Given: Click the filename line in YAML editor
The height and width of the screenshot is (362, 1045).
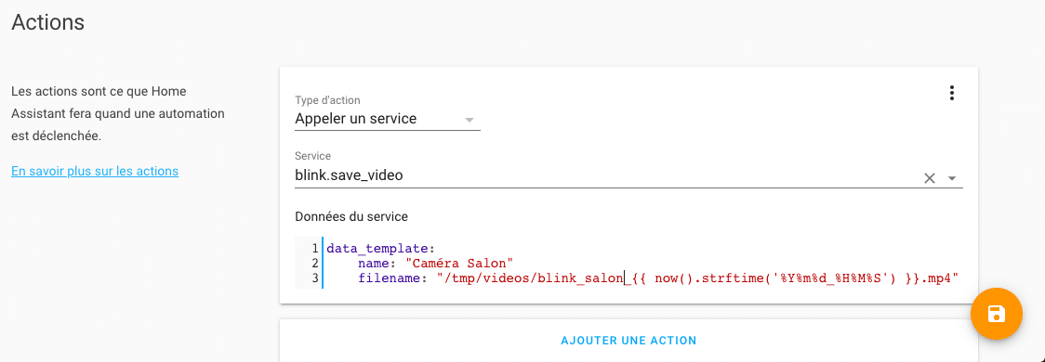Looking at the screenshot, I should pos(658,278).
